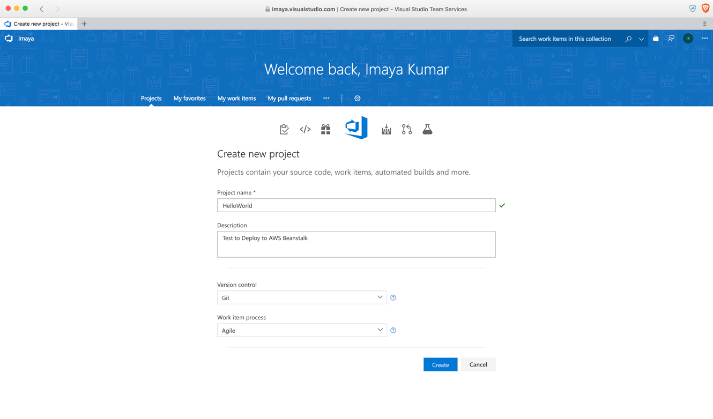Click the Project name field containing HelloWorld
This screenshot has width=713, height=419.
356,205
